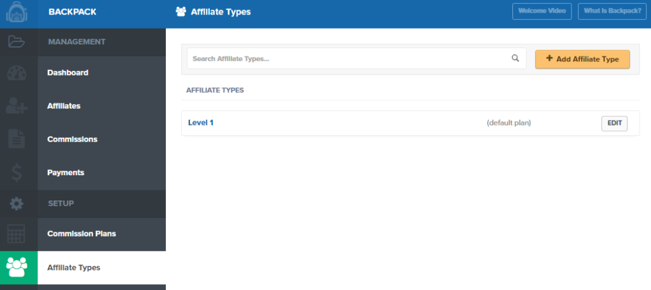Select Affiliate Types in sidebar
The image size is (651, 290).
102,268
